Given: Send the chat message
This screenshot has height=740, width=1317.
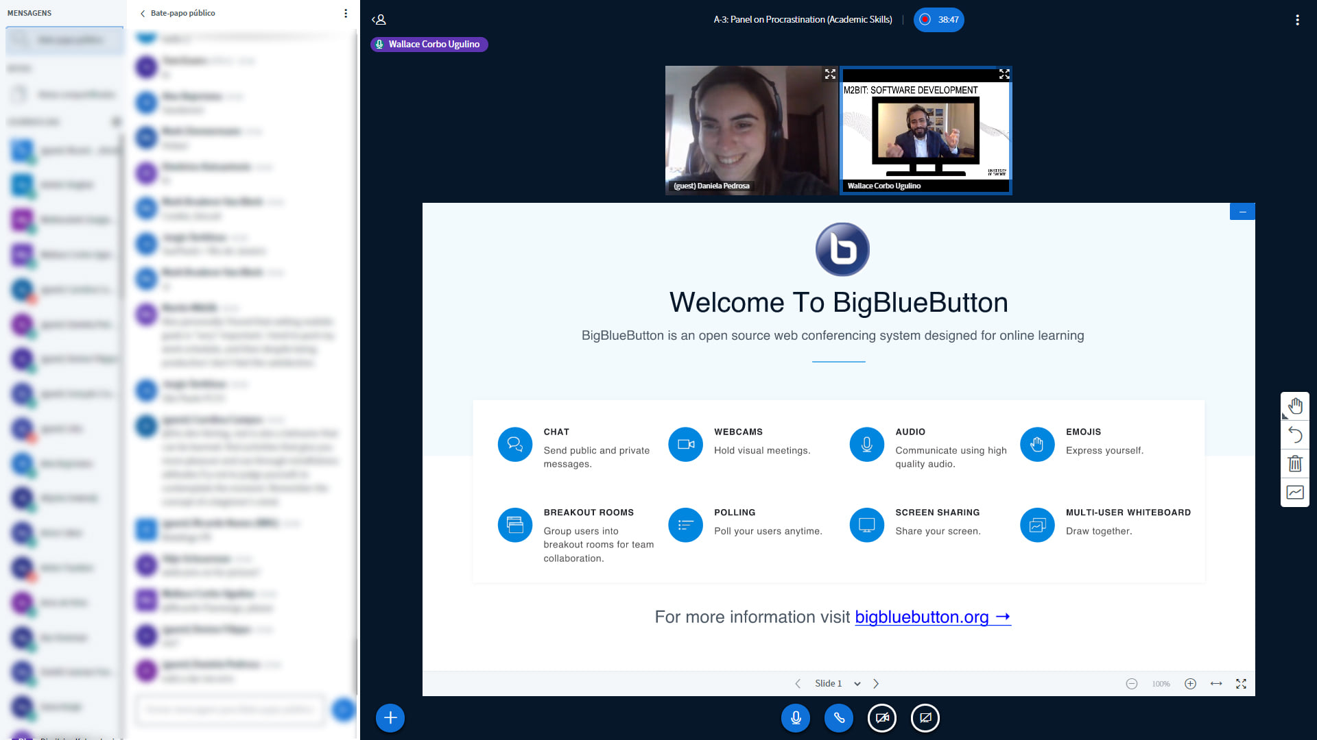Looking at the screenshot, I should [343, 710].
